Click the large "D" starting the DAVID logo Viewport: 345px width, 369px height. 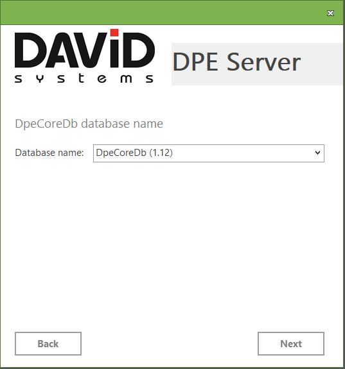29,50
